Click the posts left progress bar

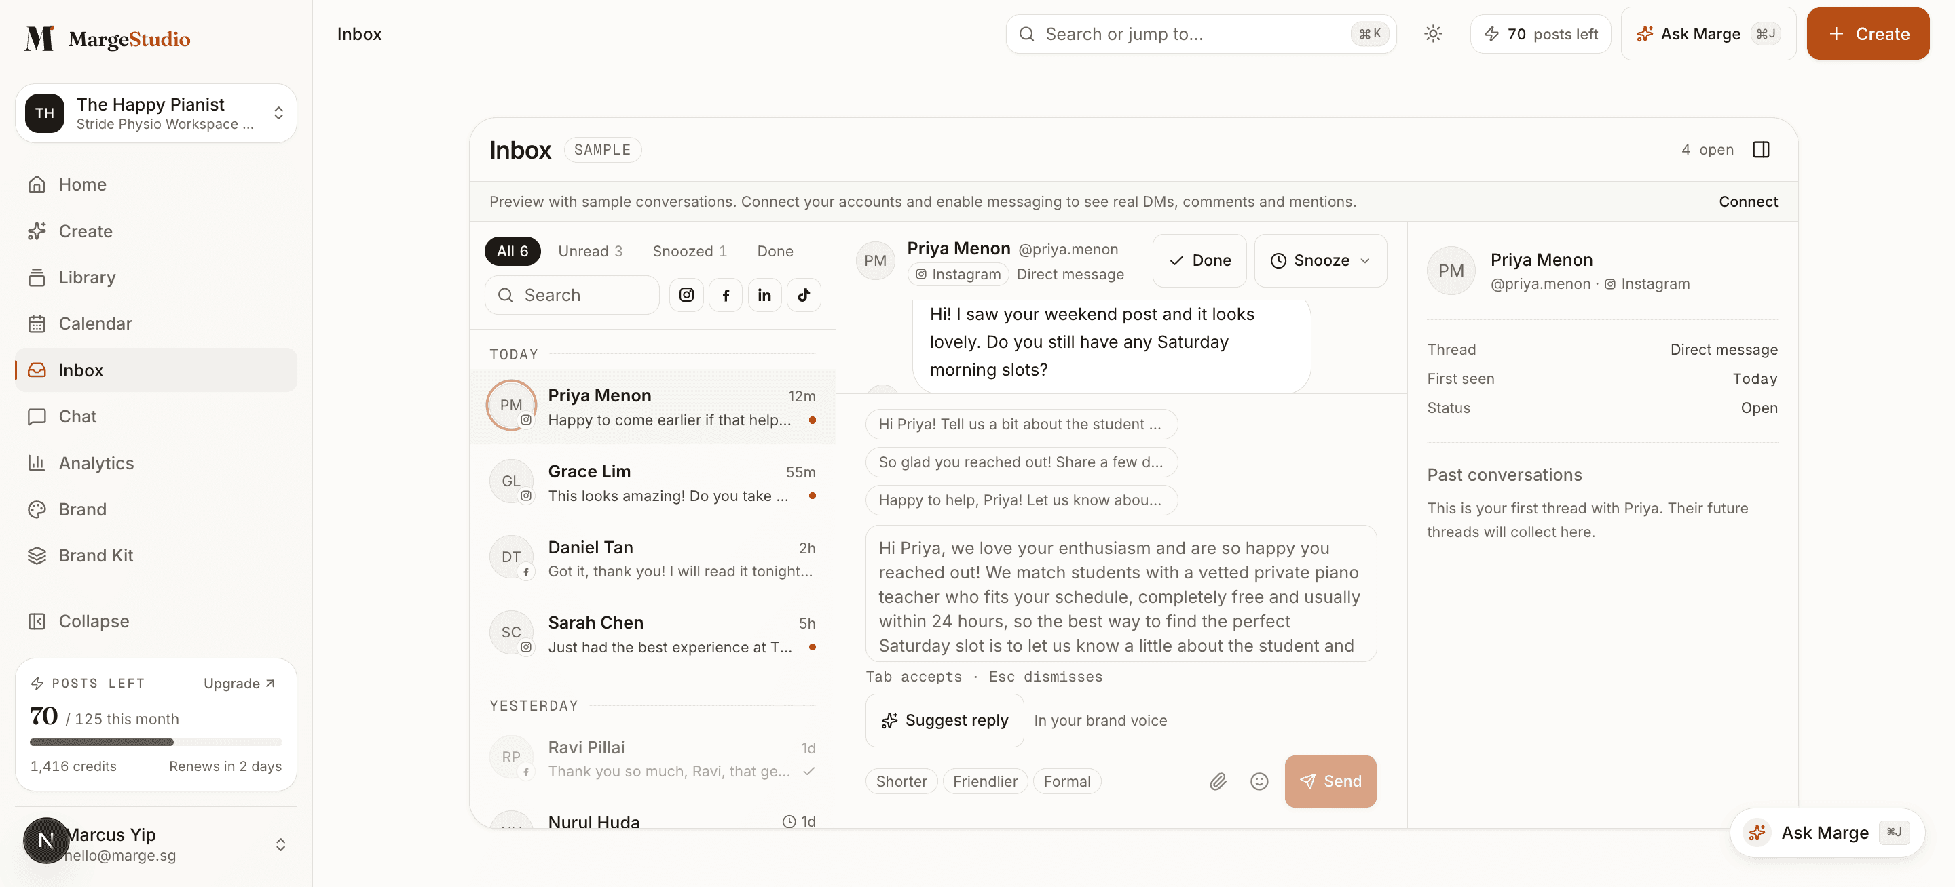[155, 741]
